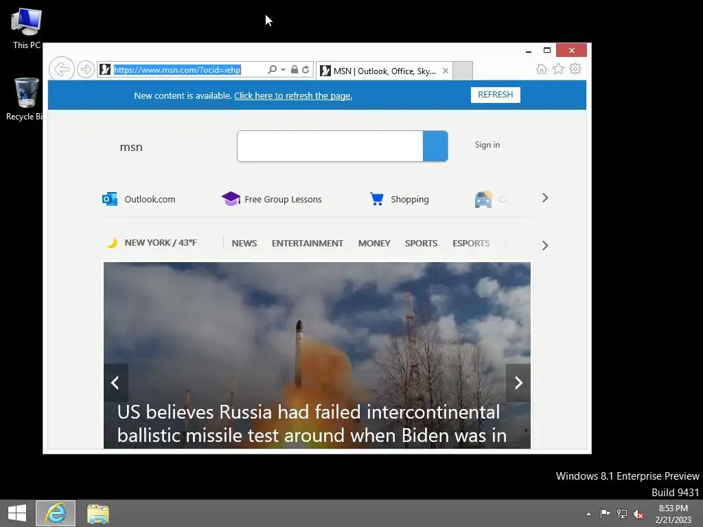The height and width of the screenshot is (527, 703).
Task: Show hidden tray icons arrow
Action: [588, 514]
